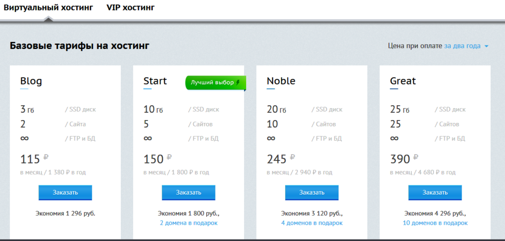505x241 pixels.
Task: Follow the '2 домена в подарок' link
Action: [188, 223]
